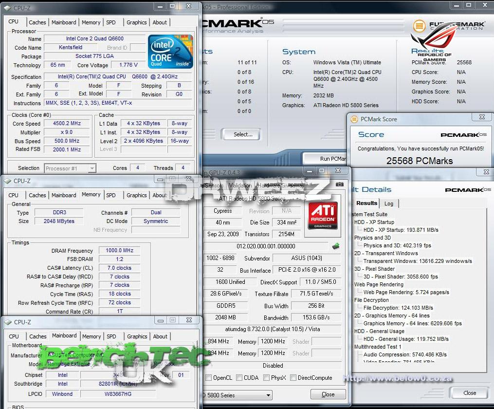Open About tab in top CPU-Z window
Image resolution: width=494 pixels, height=409 pixels.
[160, 22]
